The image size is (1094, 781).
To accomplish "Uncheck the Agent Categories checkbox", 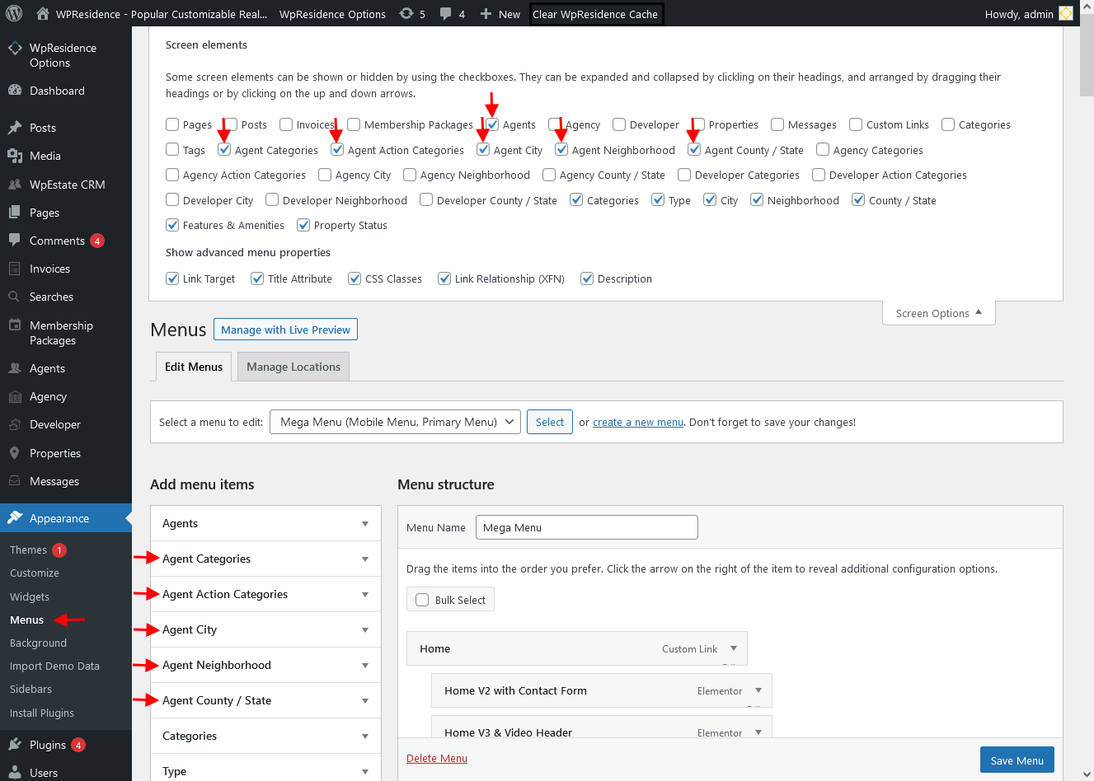I will click(224, 150).
